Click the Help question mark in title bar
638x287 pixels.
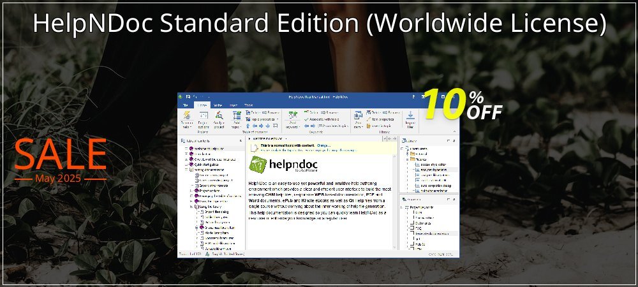pyautogui.click(x=413, y=97)
